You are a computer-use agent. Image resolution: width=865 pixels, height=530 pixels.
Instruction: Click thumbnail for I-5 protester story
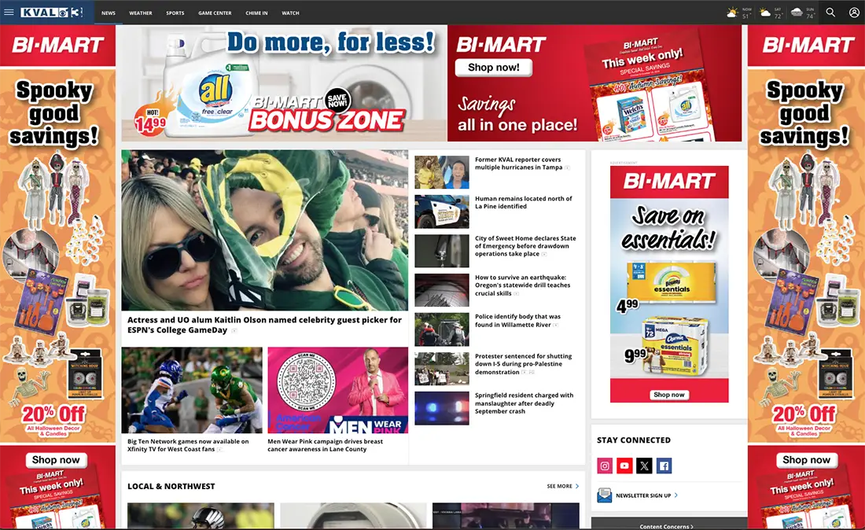pos(442,369)
